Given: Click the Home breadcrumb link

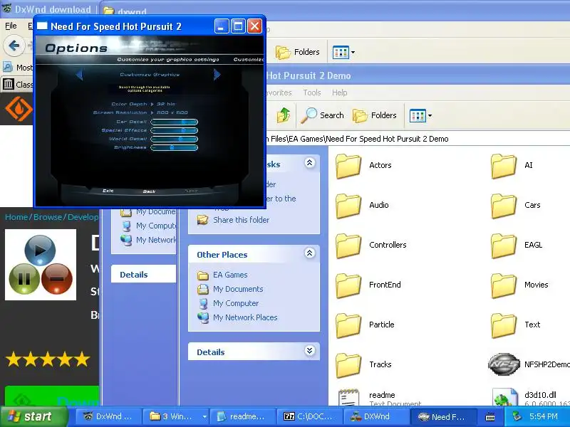Looking at the screenshot, I should [16, 217].
